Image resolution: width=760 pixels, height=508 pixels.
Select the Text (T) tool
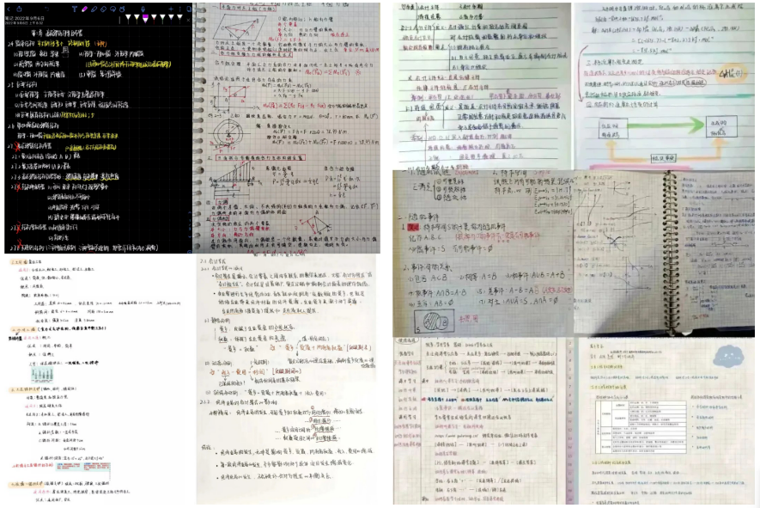74,9
